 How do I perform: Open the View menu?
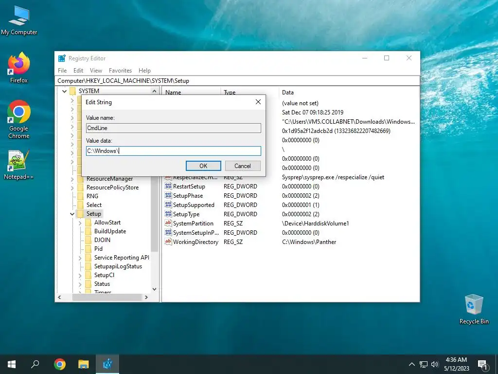pos(96,71)
